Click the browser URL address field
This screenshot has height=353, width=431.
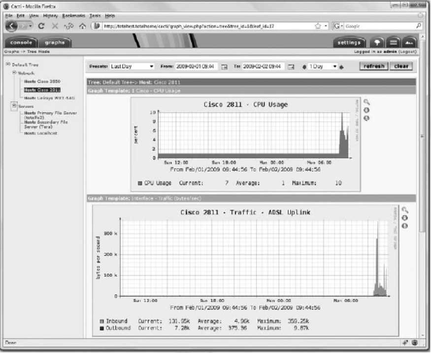(207, 26)
